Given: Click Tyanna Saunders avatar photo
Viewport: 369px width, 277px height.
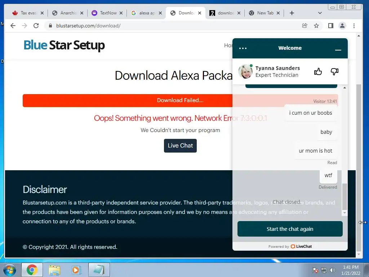Looking at the screenshot, I should (245, 71).
